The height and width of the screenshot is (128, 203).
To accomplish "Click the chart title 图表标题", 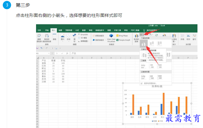I will [157, 86].
